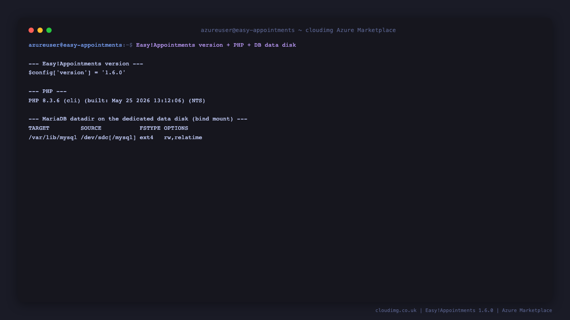Click the command text 'Easy!Appointments version + PHP + DB data disk'
Screen dimensions: 570x320
tap(216, 45)
